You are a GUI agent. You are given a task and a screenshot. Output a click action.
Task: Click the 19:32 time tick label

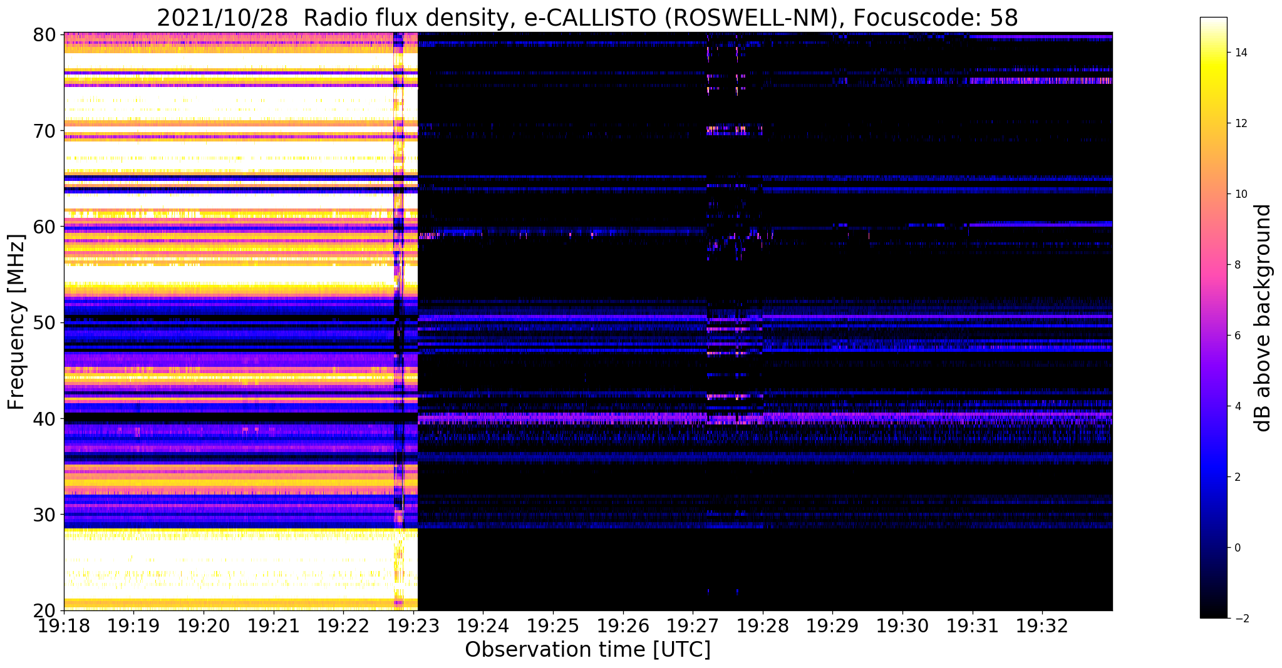pos(1043,625)
